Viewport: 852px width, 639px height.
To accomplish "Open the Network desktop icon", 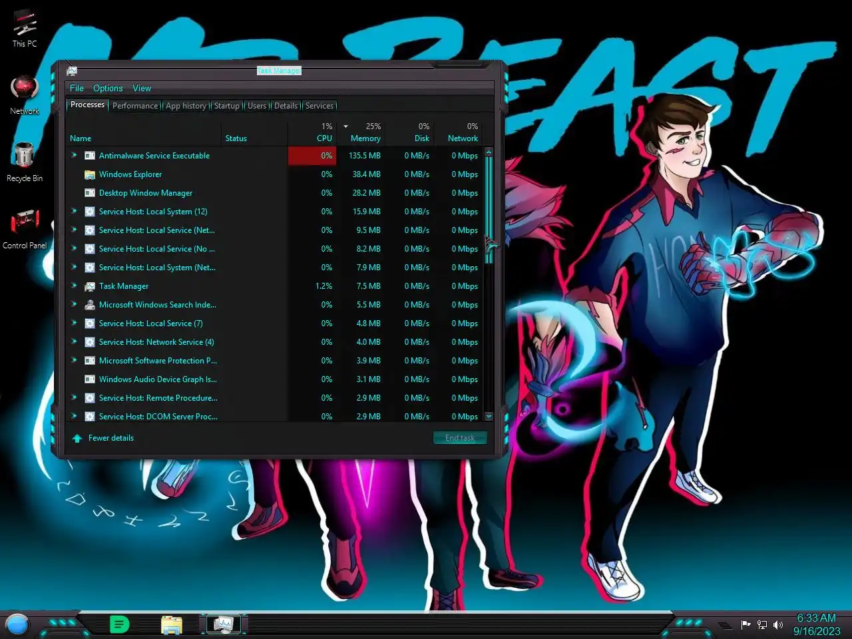I will tap(25, 95).
